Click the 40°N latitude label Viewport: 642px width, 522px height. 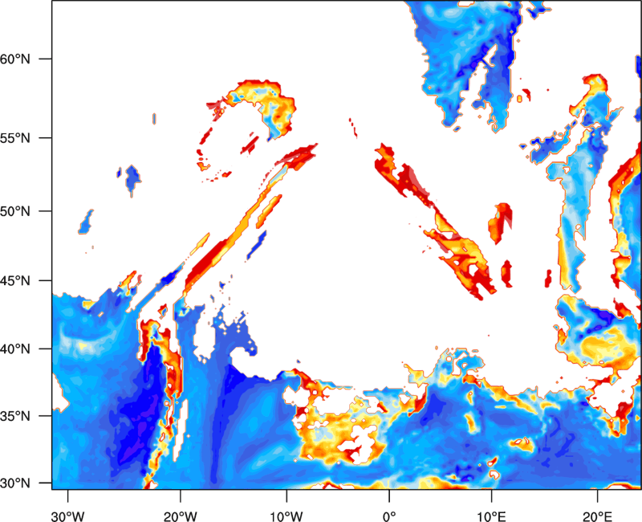pyautogui.click(x=15, y=349)
